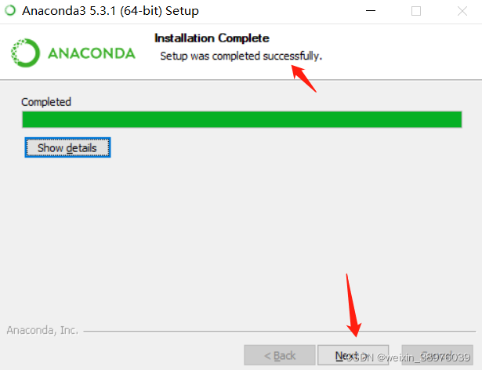Click the ANACONDA wordmark in header
The width and height of the screenshot is (482, 370).
pyautogui.click(x=92, y=53)
